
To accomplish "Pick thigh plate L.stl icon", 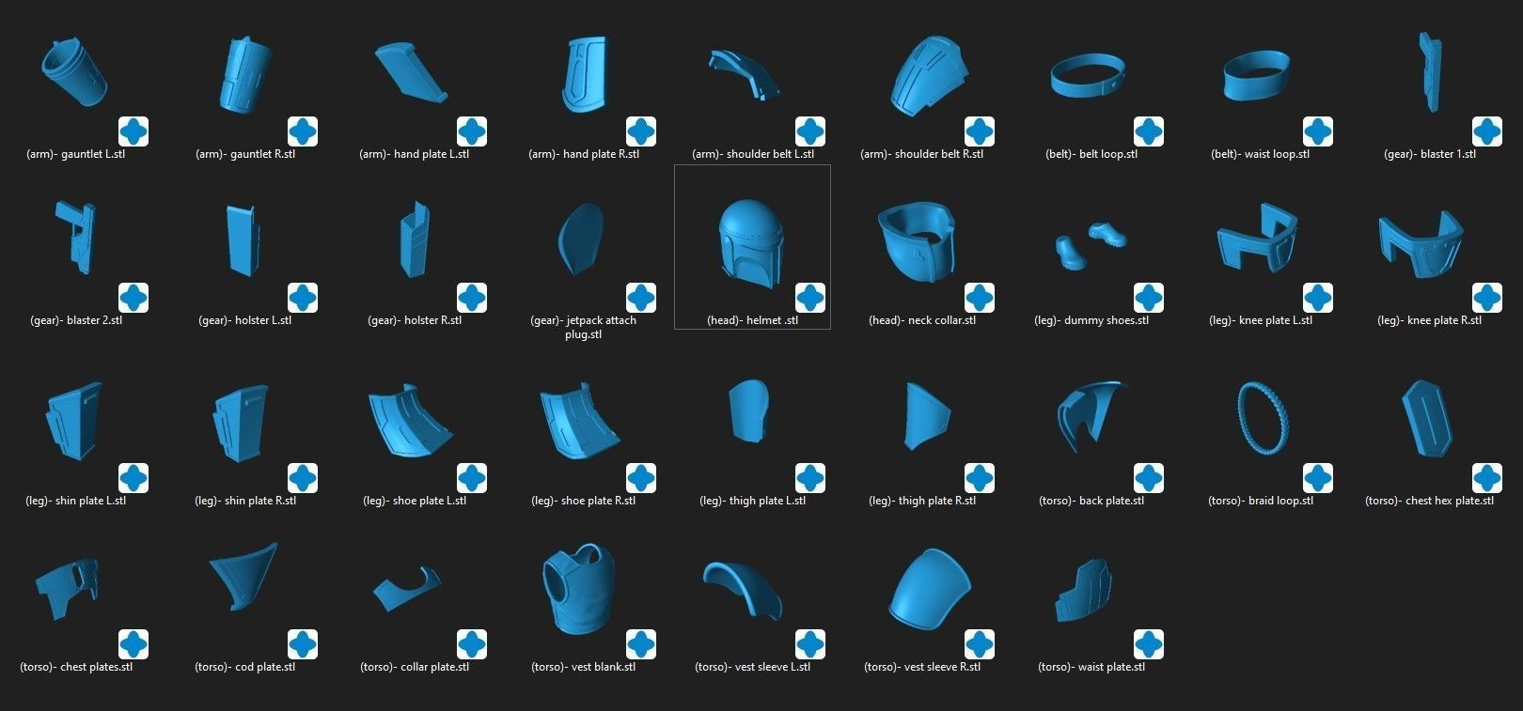I will coord(749,410).
